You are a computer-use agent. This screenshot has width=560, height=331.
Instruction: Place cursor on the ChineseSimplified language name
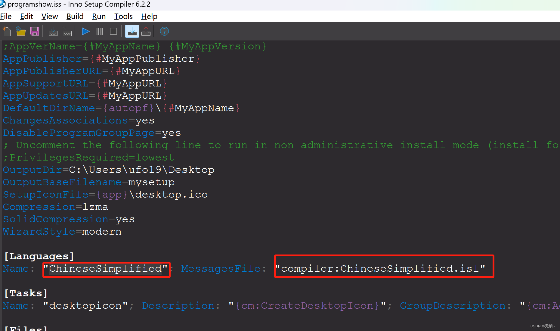pyautogui.click(x=105, y=268)
